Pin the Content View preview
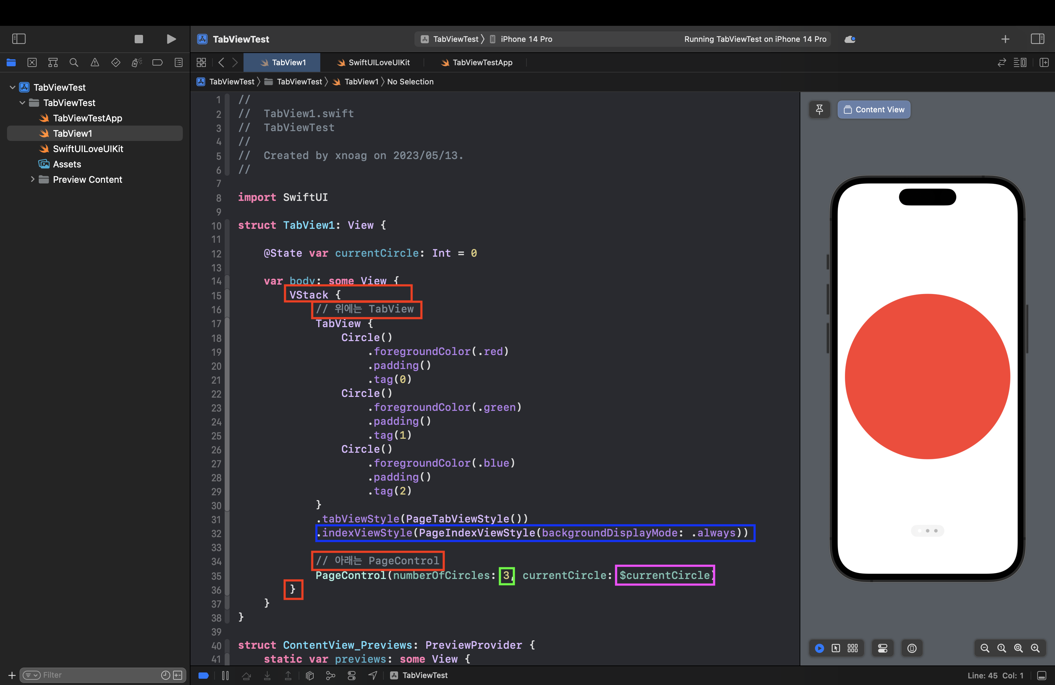This screenshot has width=1055, height=685. tap(819, 110)
